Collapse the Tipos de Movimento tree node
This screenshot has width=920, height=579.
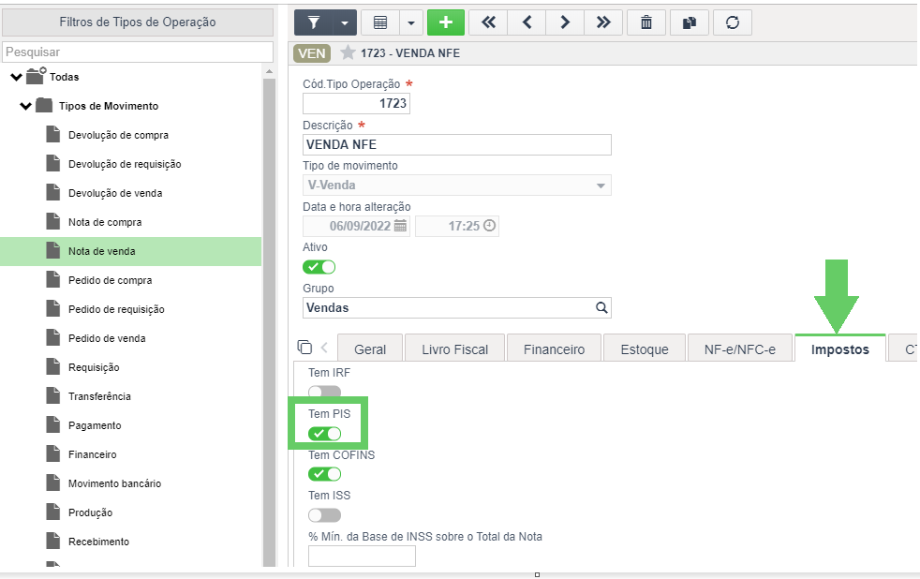(25, 106)
